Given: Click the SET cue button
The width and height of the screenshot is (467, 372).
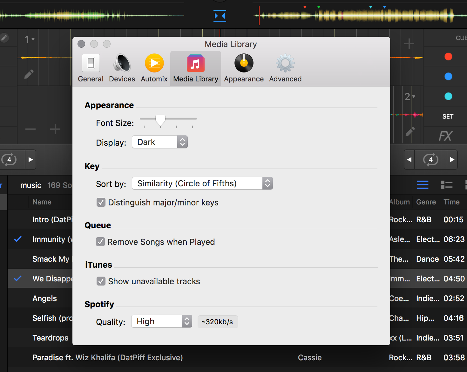Looking at the screenshot, I should click(448, 117).
